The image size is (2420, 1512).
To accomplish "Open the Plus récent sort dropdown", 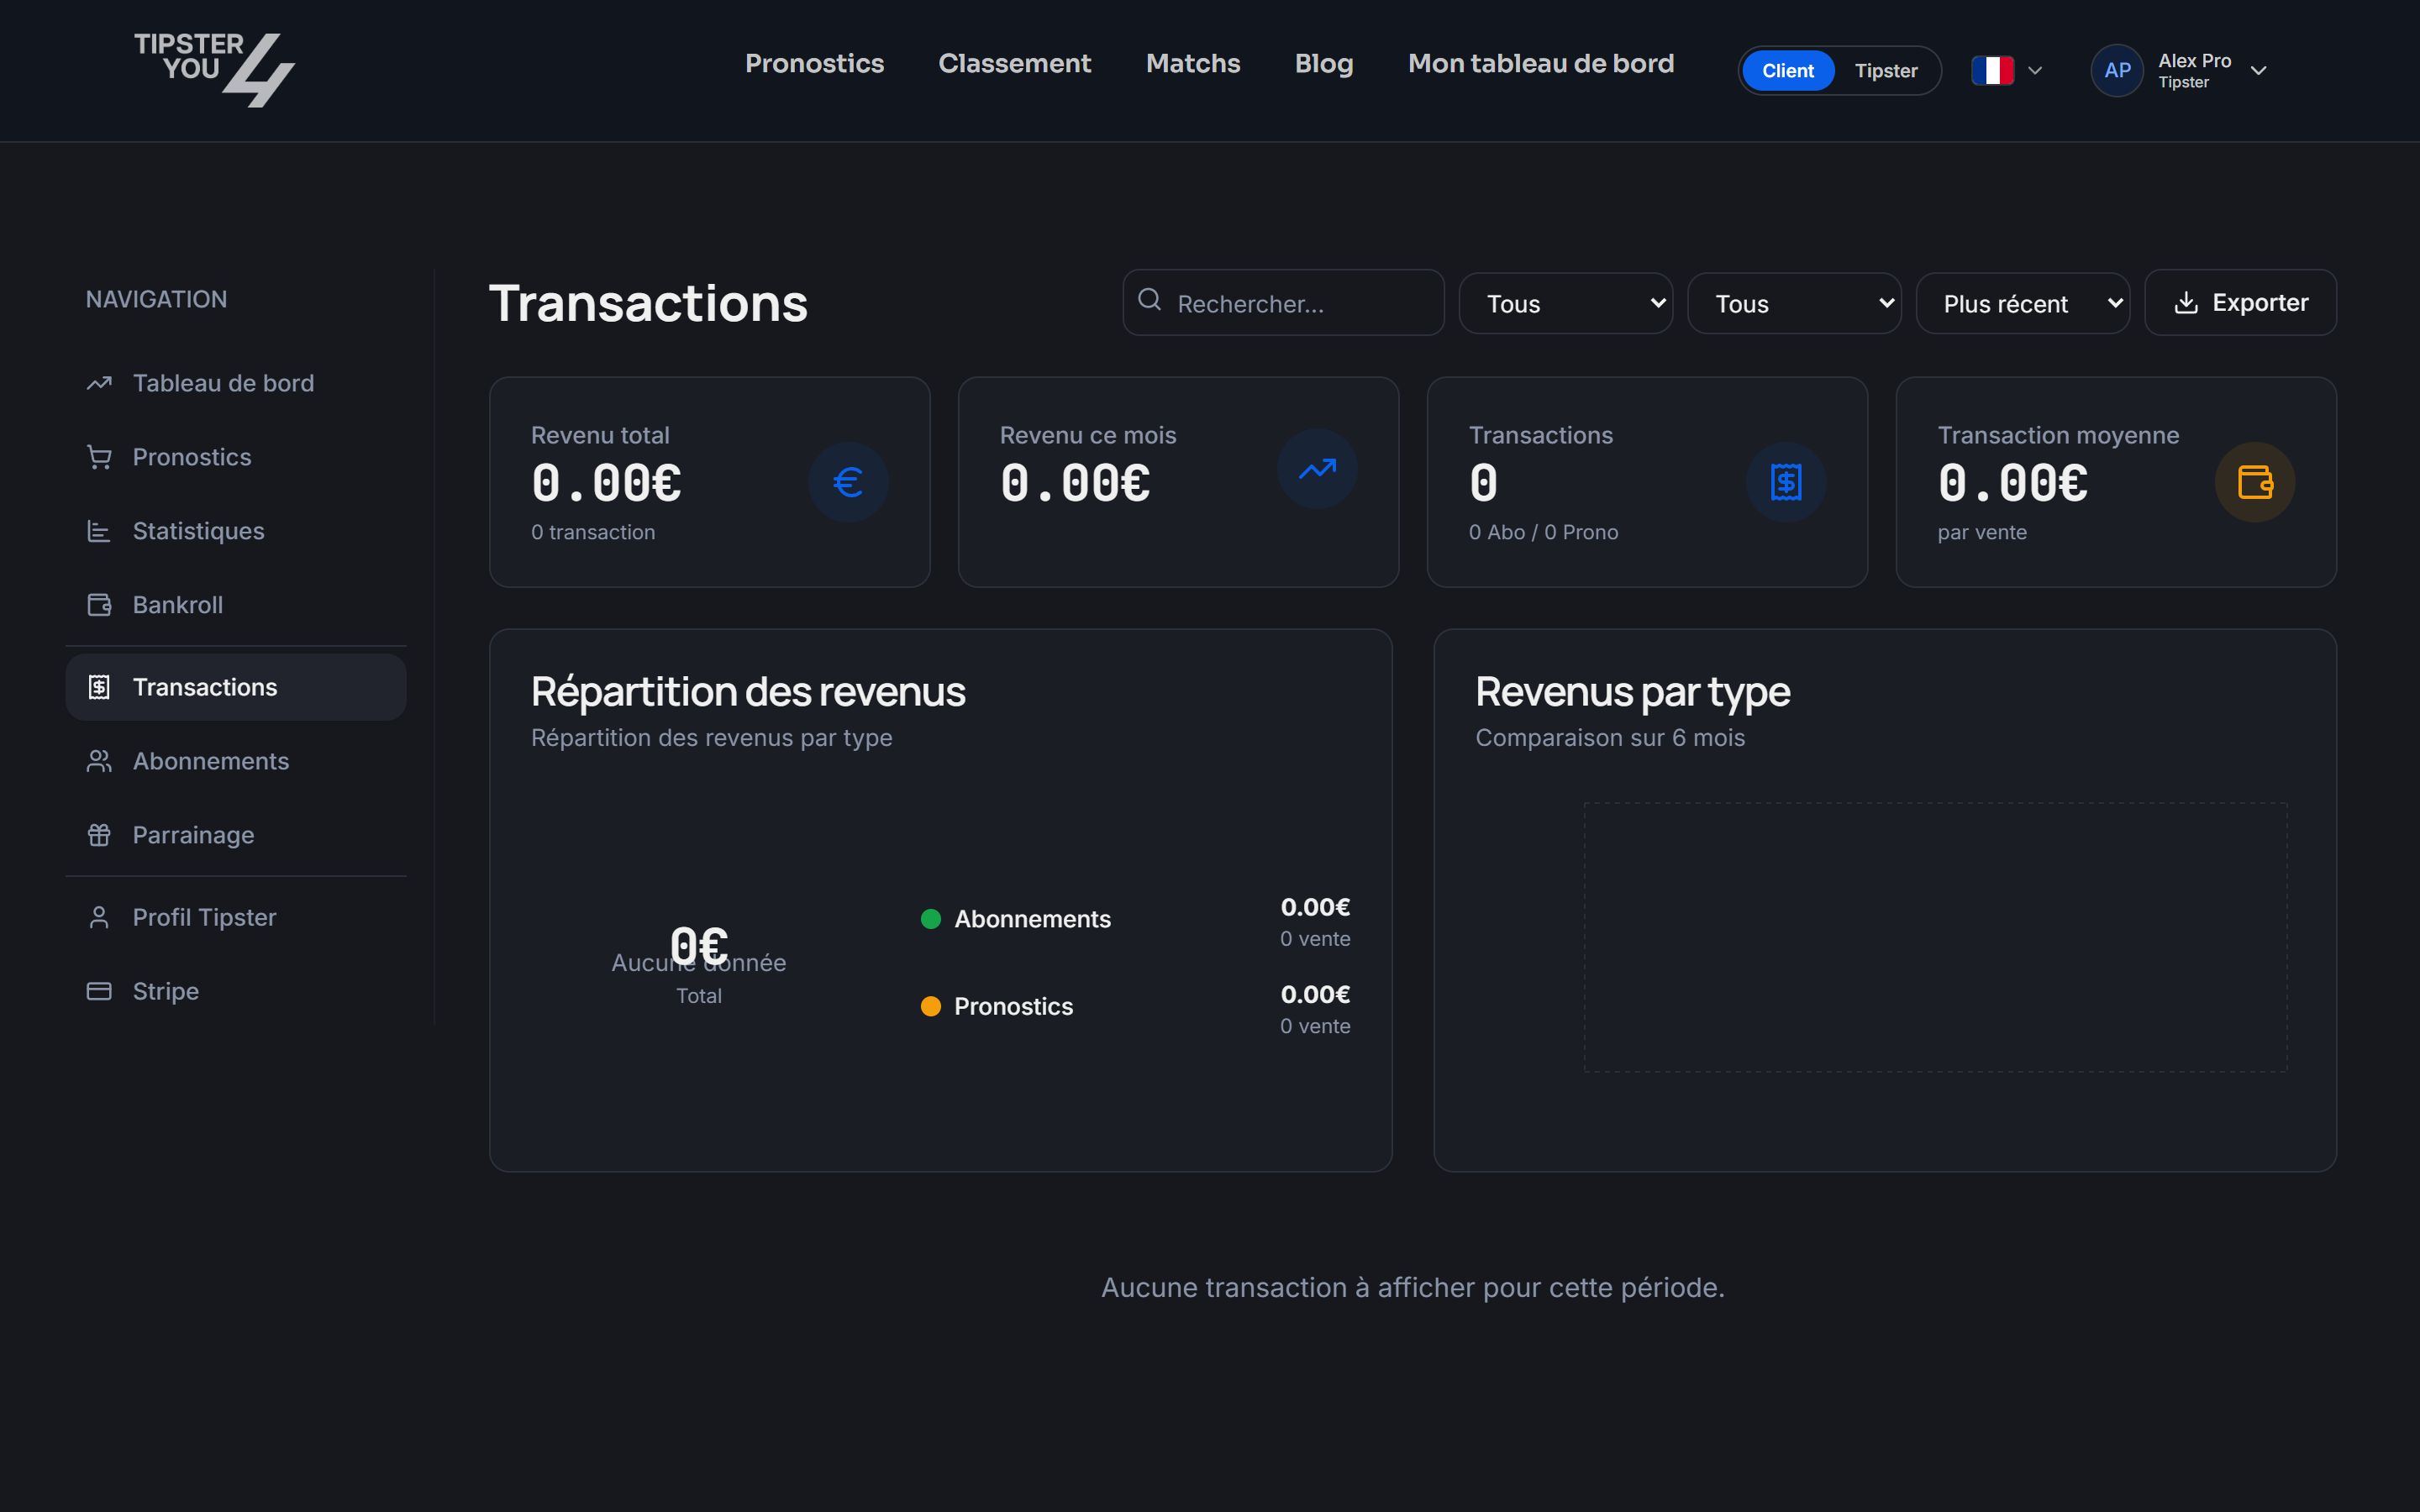I will pyautogui.click(x=2022, y=303).
